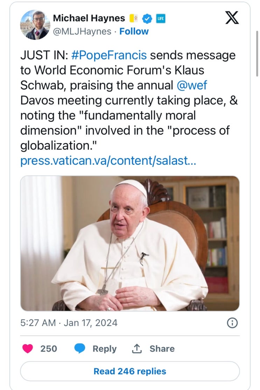Click the 5:27 AM Jan 17, 2024 timestamp

(69, 322)
